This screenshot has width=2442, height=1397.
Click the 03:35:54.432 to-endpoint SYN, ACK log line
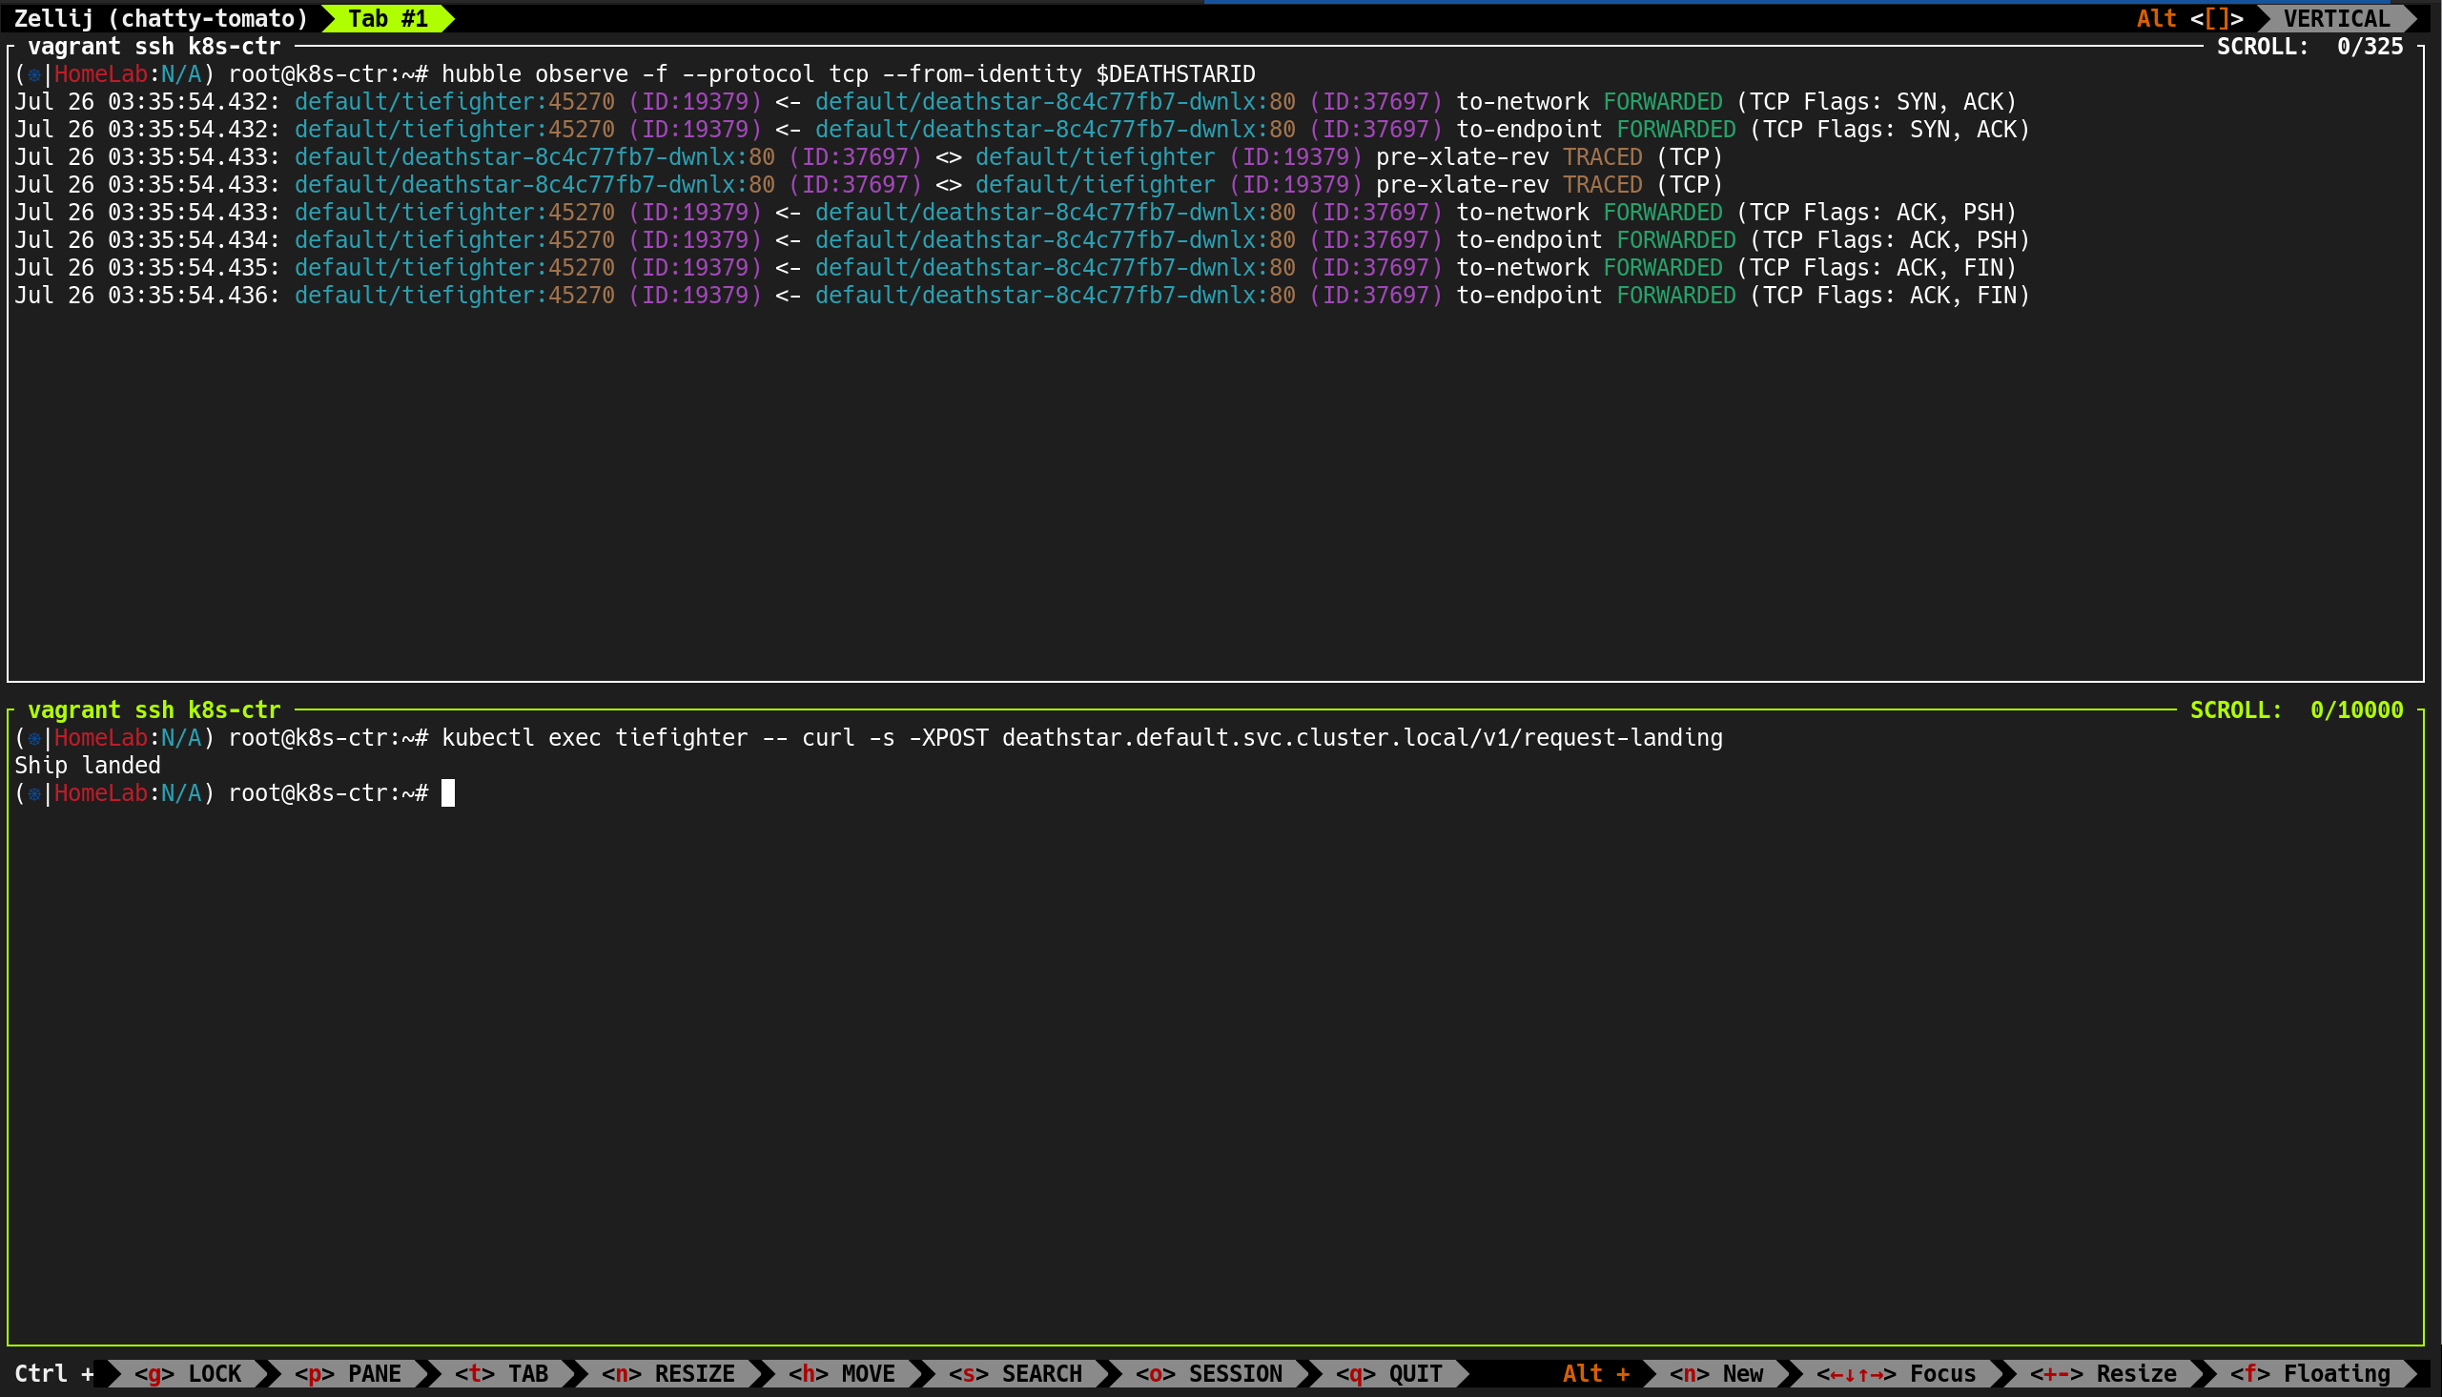[1022, 130]
